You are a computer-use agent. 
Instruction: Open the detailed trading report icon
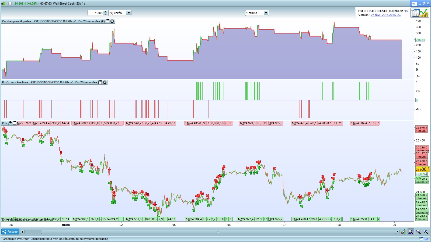[420, 13]
